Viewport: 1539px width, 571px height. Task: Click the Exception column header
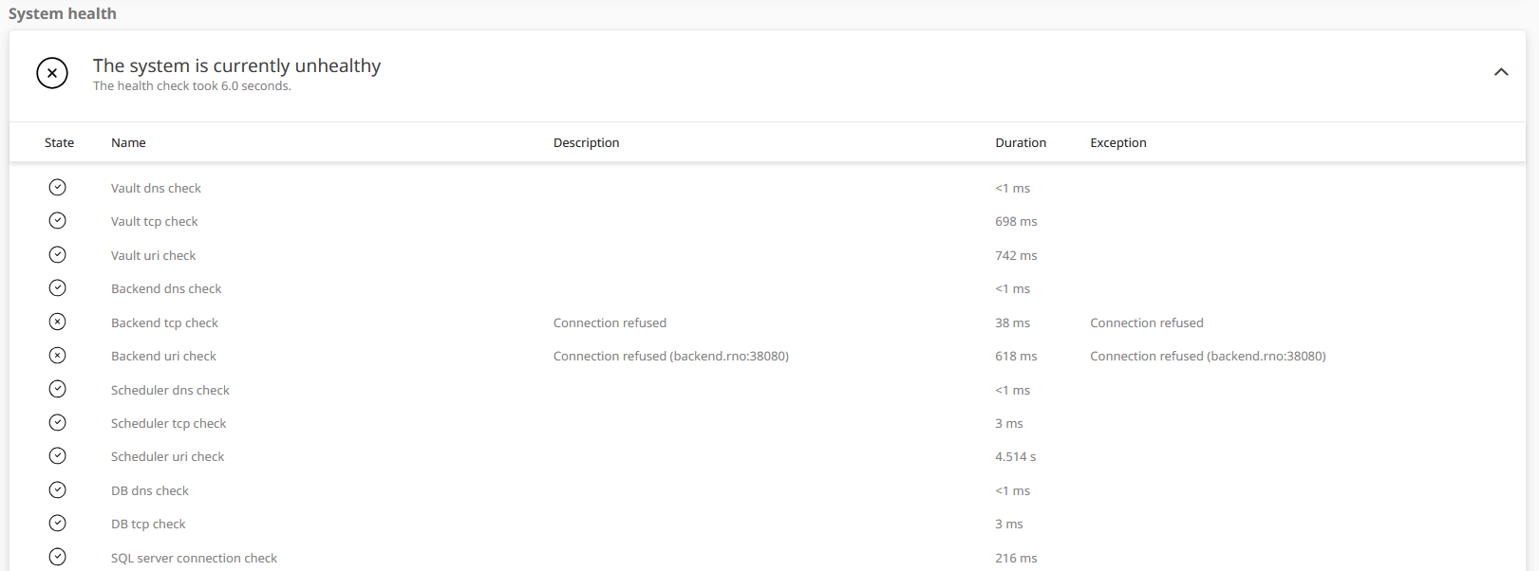click(x=1117, y=143)
